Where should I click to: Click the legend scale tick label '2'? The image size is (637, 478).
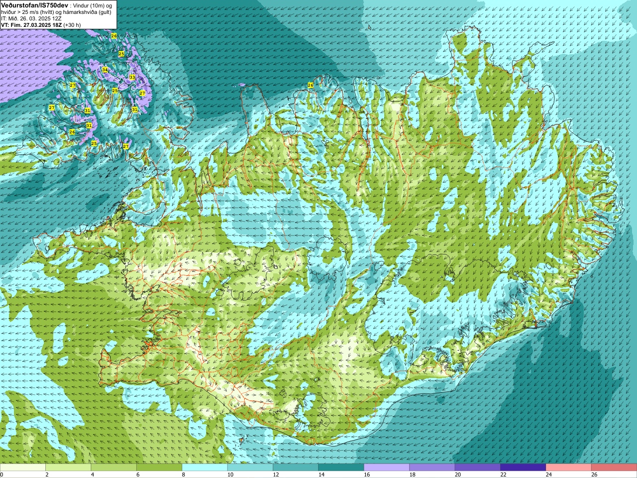pos(47,475)
